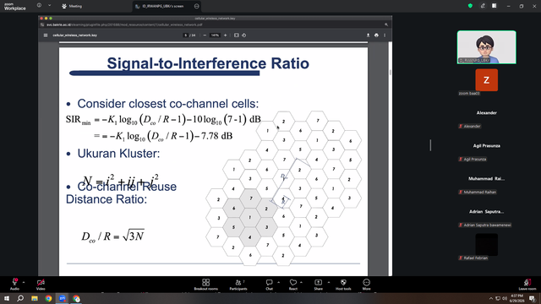Open the meeting info icon
Image resolution: width=541 pixels, height=304 pixels.
39,6
